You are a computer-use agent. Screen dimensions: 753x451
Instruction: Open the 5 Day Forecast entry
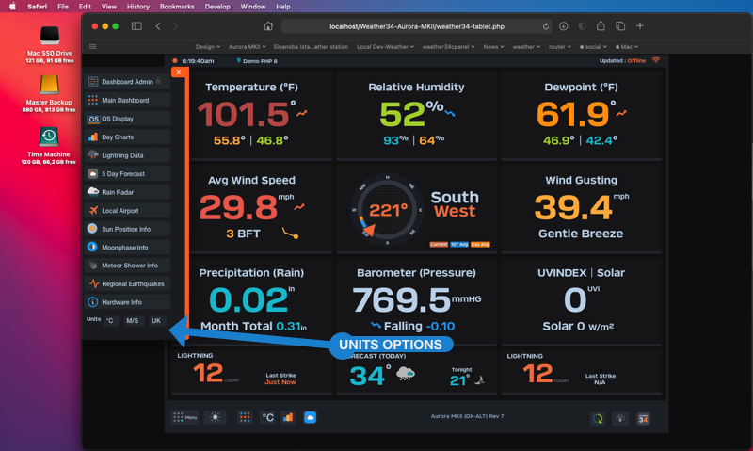click(127, 173)
